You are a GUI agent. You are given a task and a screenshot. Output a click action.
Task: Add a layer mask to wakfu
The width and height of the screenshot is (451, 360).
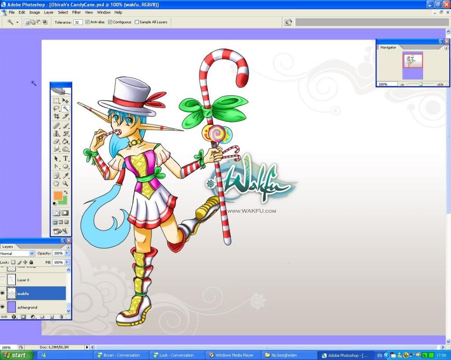tap(23, 316)
